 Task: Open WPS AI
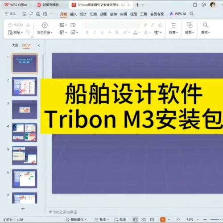pyautogui.click(x=178, y=14)
